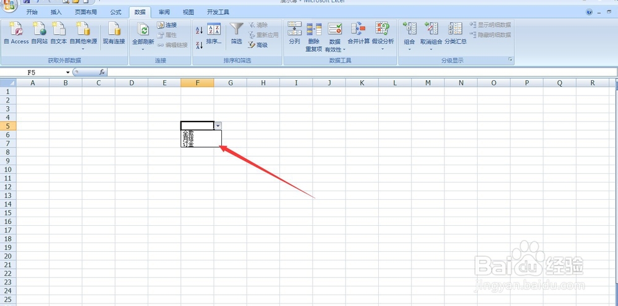618x306 pixels.
Task: Select the Data (数据) tab
Action: click(140, 12)
